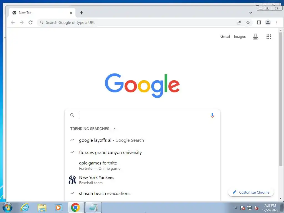Open the taskbar clock and date
Image resolution: width=284 pixels, height=213 pixels.
pyautogui.click(x=270, y=208)
